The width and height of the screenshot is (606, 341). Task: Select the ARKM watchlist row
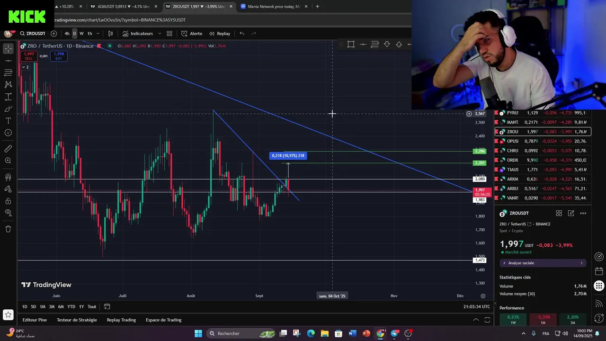[543, 179]
